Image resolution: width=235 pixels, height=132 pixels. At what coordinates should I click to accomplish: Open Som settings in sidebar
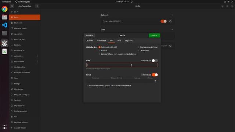pos(25,78)
